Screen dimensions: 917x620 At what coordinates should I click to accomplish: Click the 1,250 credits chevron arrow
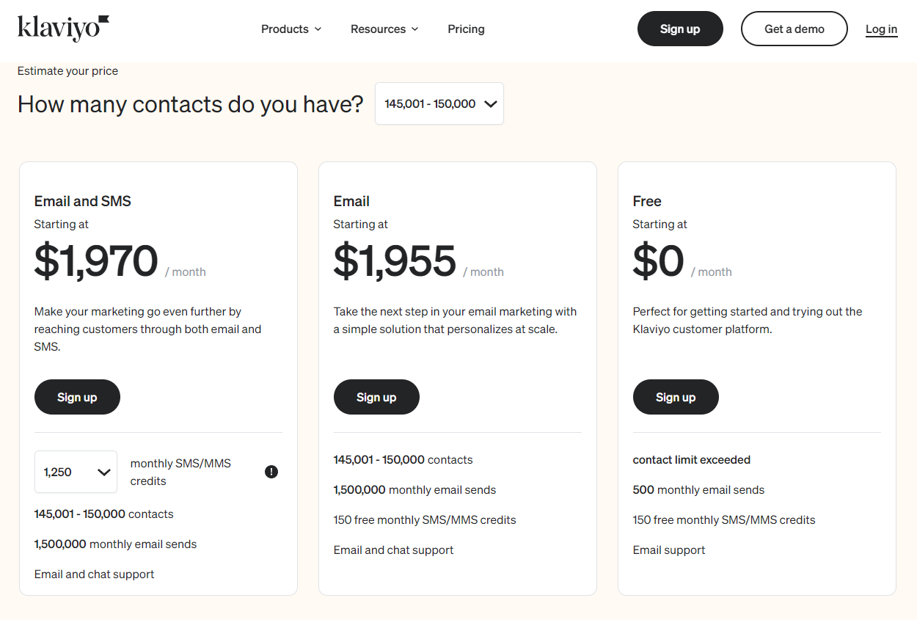104,473
